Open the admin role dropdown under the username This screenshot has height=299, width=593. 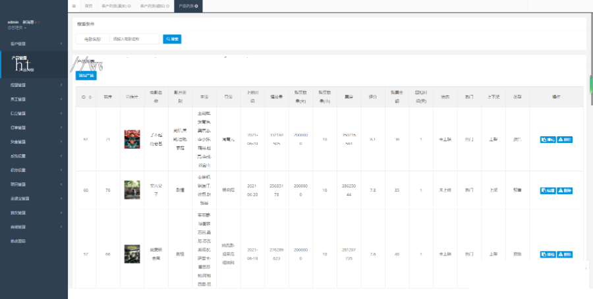(x=18, y=28)
